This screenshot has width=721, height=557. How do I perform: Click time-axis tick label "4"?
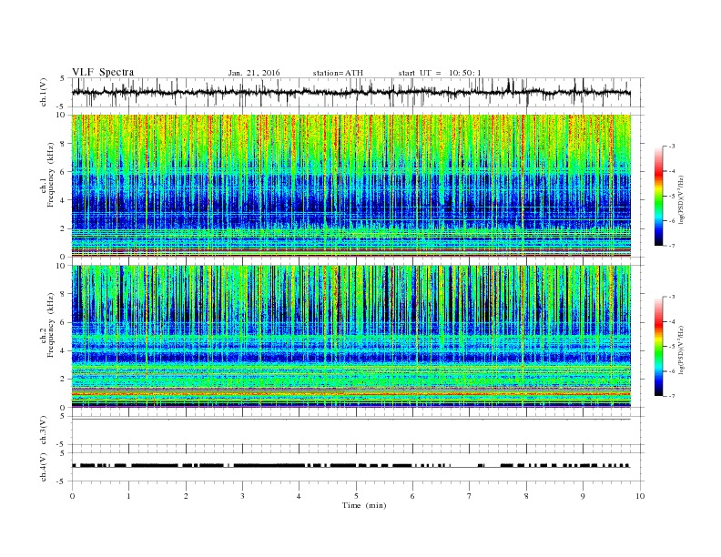(299, 496)
